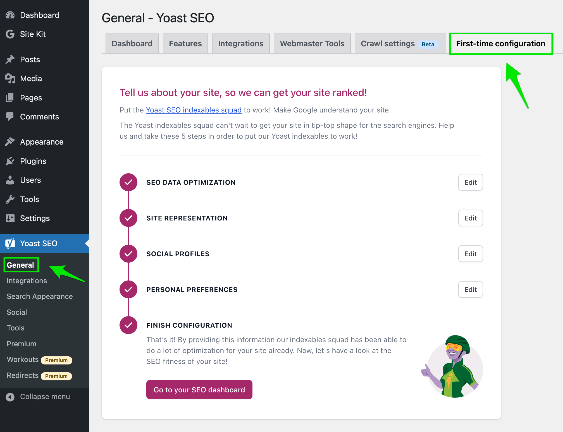563x432 pixels.
Task: Open the Plugins sidebar icon
Action: [10, 161]
